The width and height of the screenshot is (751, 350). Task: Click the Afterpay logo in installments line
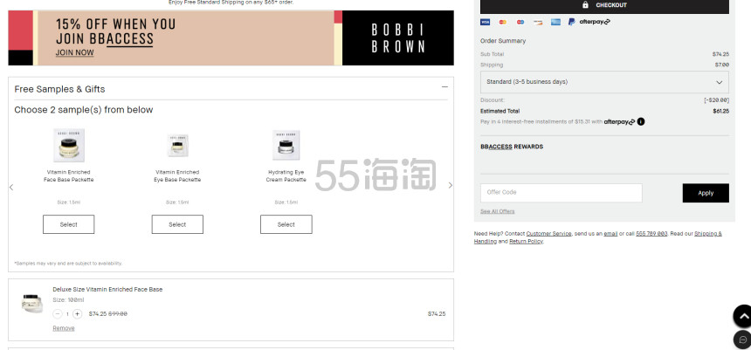click(619, 121)
